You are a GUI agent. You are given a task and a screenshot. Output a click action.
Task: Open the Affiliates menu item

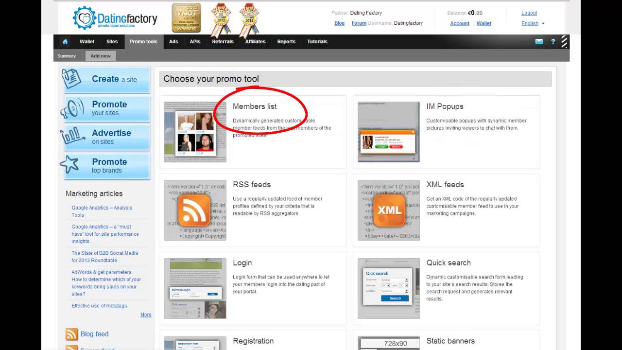(x=256, y=42)
